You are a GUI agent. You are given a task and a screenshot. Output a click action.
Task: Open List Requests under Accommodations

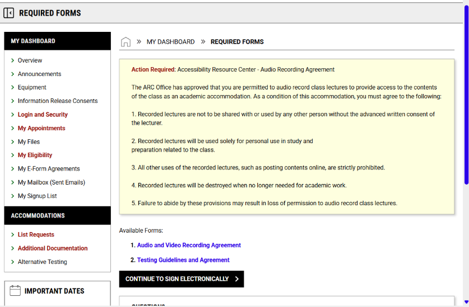point(36,235)
